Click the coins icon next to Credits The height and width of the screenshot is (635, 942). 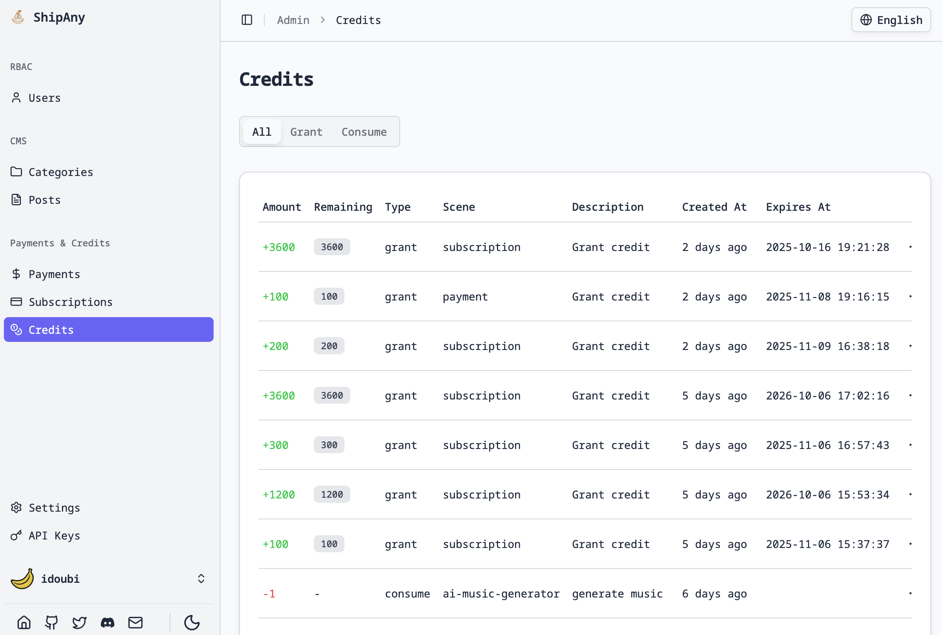16,329
